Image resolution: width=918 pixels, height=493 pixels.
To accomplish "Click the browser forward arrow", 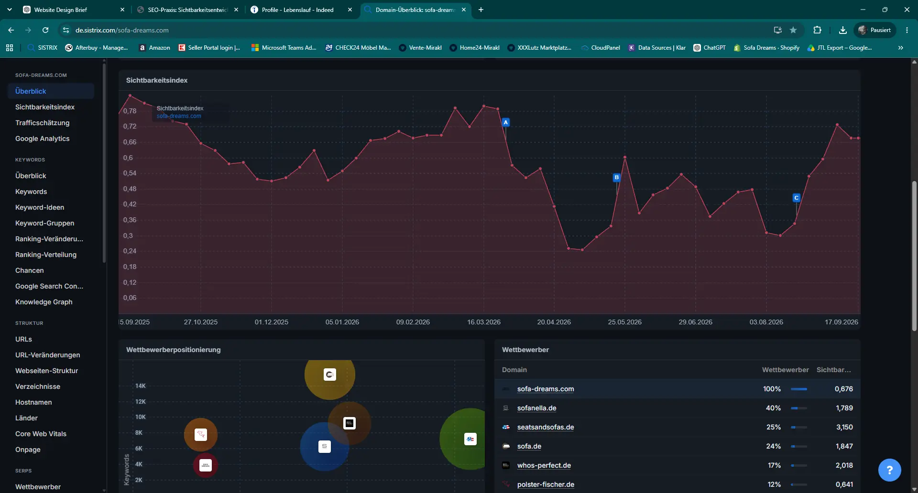I will point(28,30).
